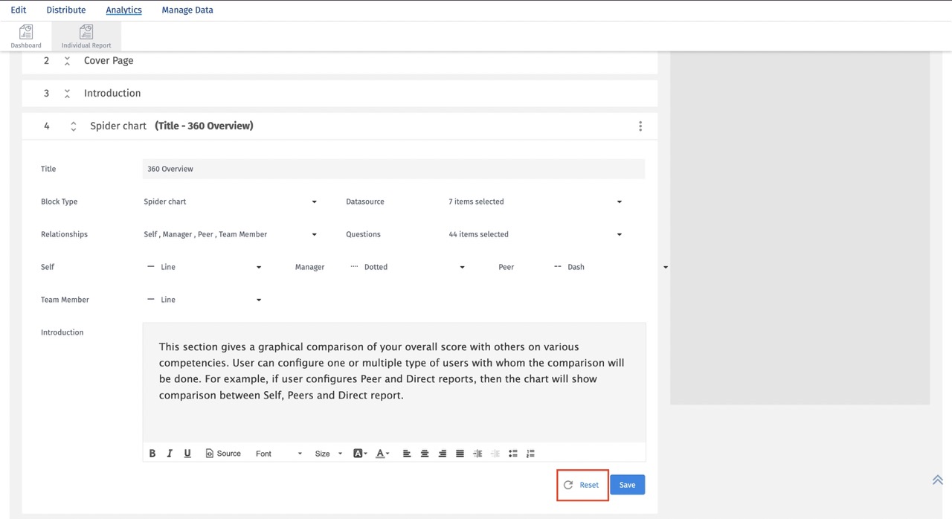Apply underline formatting in the text editor

[187, 453]
